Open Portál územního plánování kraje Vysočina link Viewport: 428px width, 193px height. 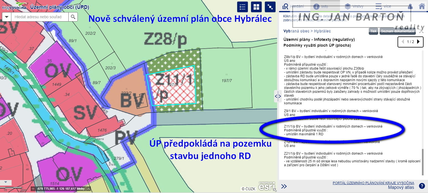point(373,183)
